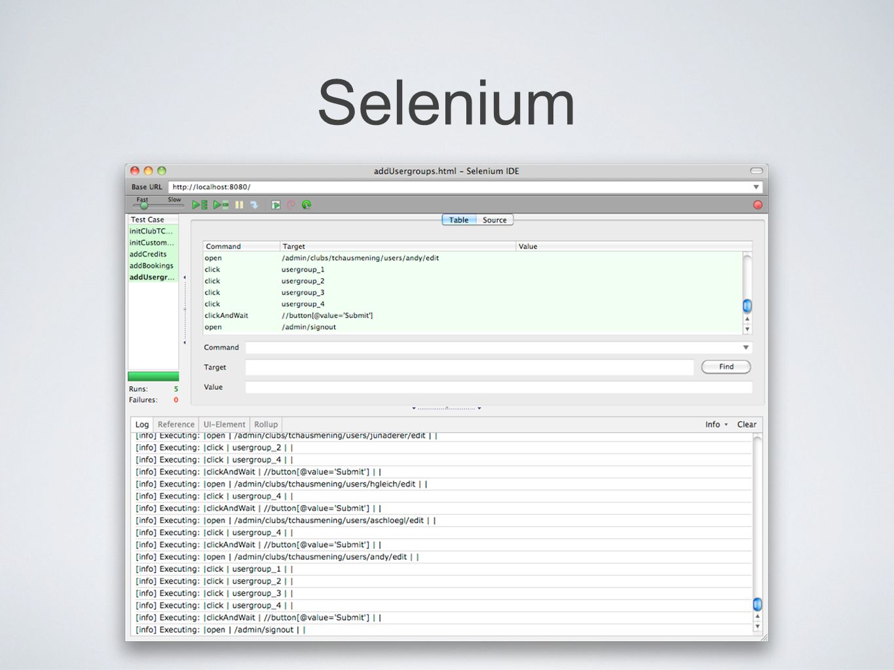Click the Target input field
Image resolution: width=894 pixels, height=670 pixels.
click(469, 367)
